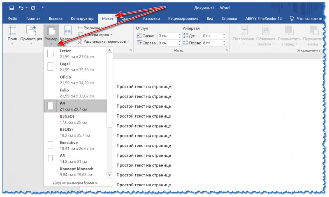329x197 pixels.
Task: Open the Абзац dialog launcher icon
Action: tap(227, 50)
